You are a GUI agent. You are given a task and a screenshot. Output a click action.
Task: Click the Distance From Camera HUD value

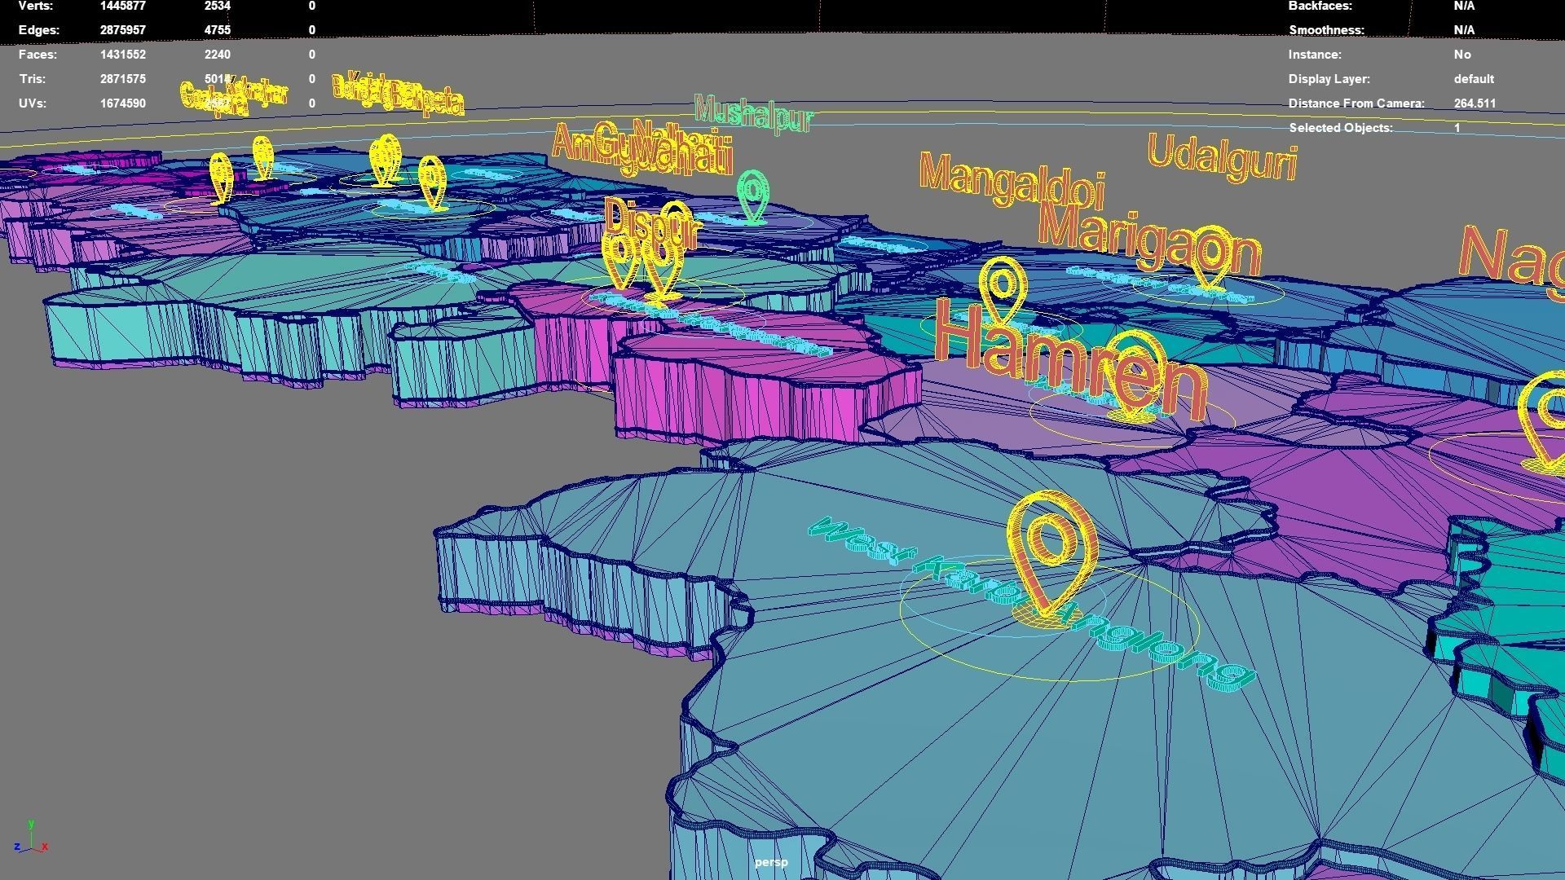tap(1474, 103)
